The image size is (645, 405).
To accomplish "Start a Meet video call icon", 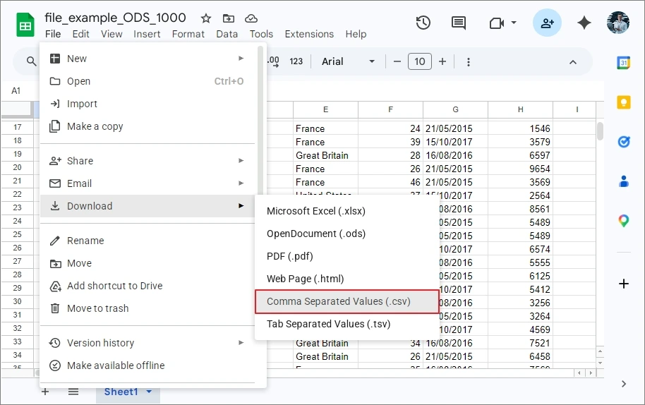I will 497,23.
